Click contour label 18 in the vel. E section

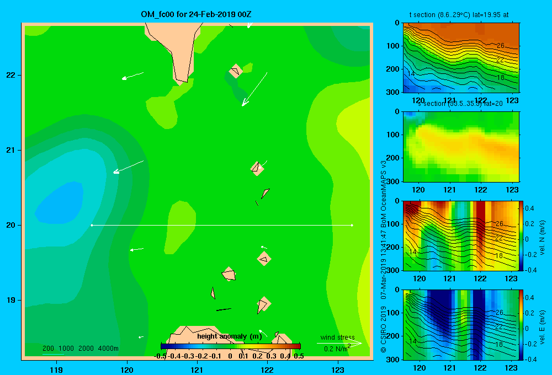(499, 345)
